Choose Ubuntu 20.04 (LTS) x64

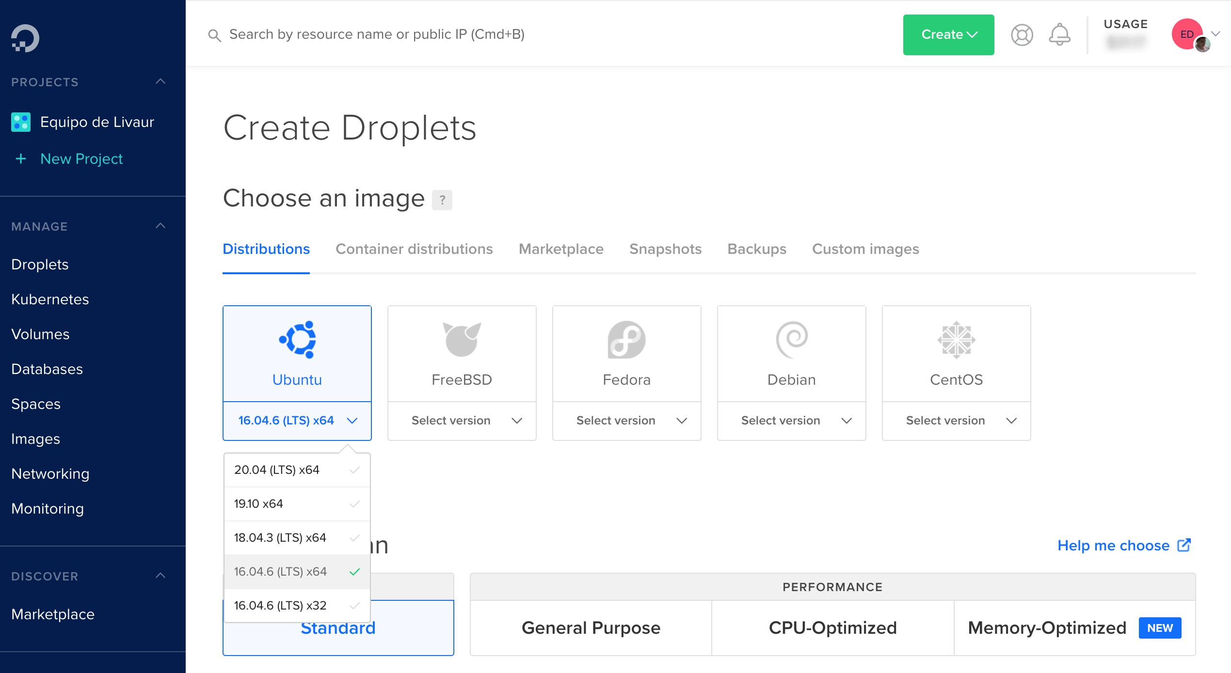297,470
